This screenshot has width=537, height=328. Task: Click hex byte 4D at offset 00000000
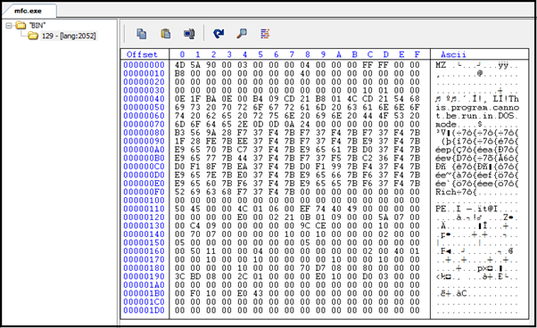point(180,65)
